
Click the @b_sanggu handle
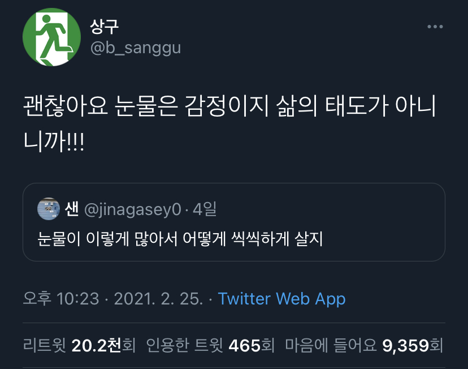click(136, 48)
